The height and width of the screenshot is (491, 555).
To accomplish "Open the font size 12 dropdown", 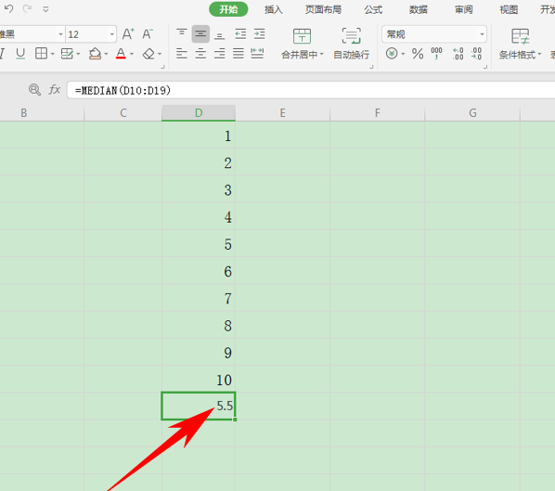I will (112, 34).
